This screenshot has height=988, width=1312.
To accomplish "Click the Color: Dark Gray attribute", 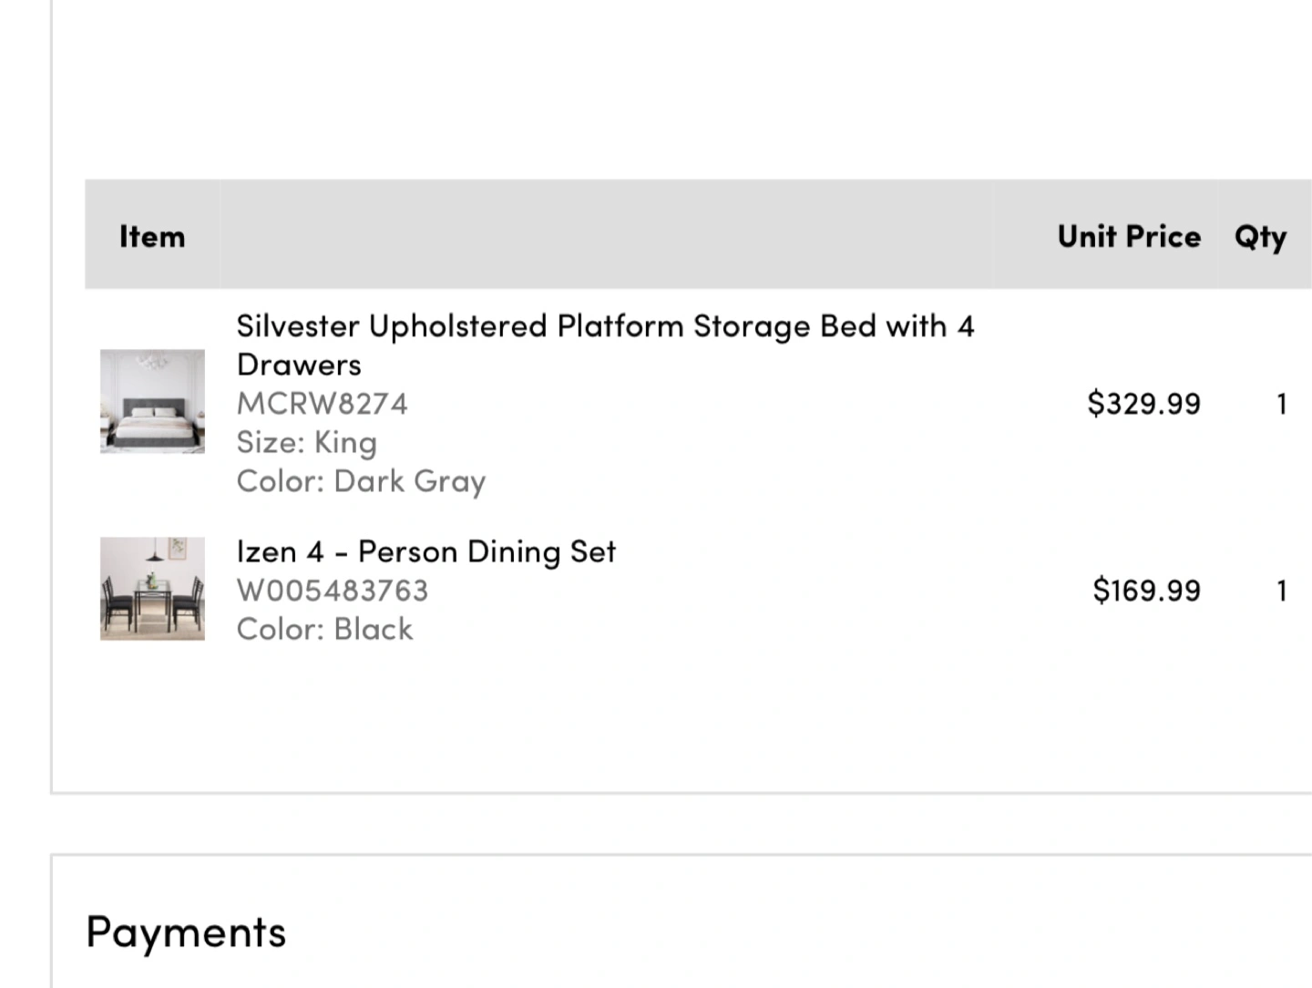I will pyautogui.click(x=361, y=481).
